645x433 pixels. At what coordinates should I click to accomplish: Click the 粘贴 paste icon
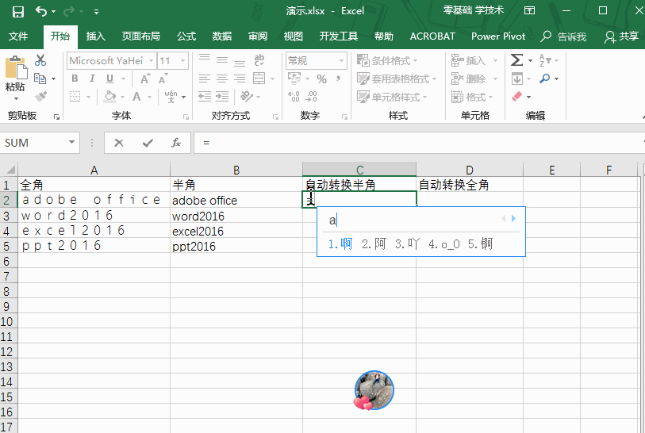[x=16, y=68]
